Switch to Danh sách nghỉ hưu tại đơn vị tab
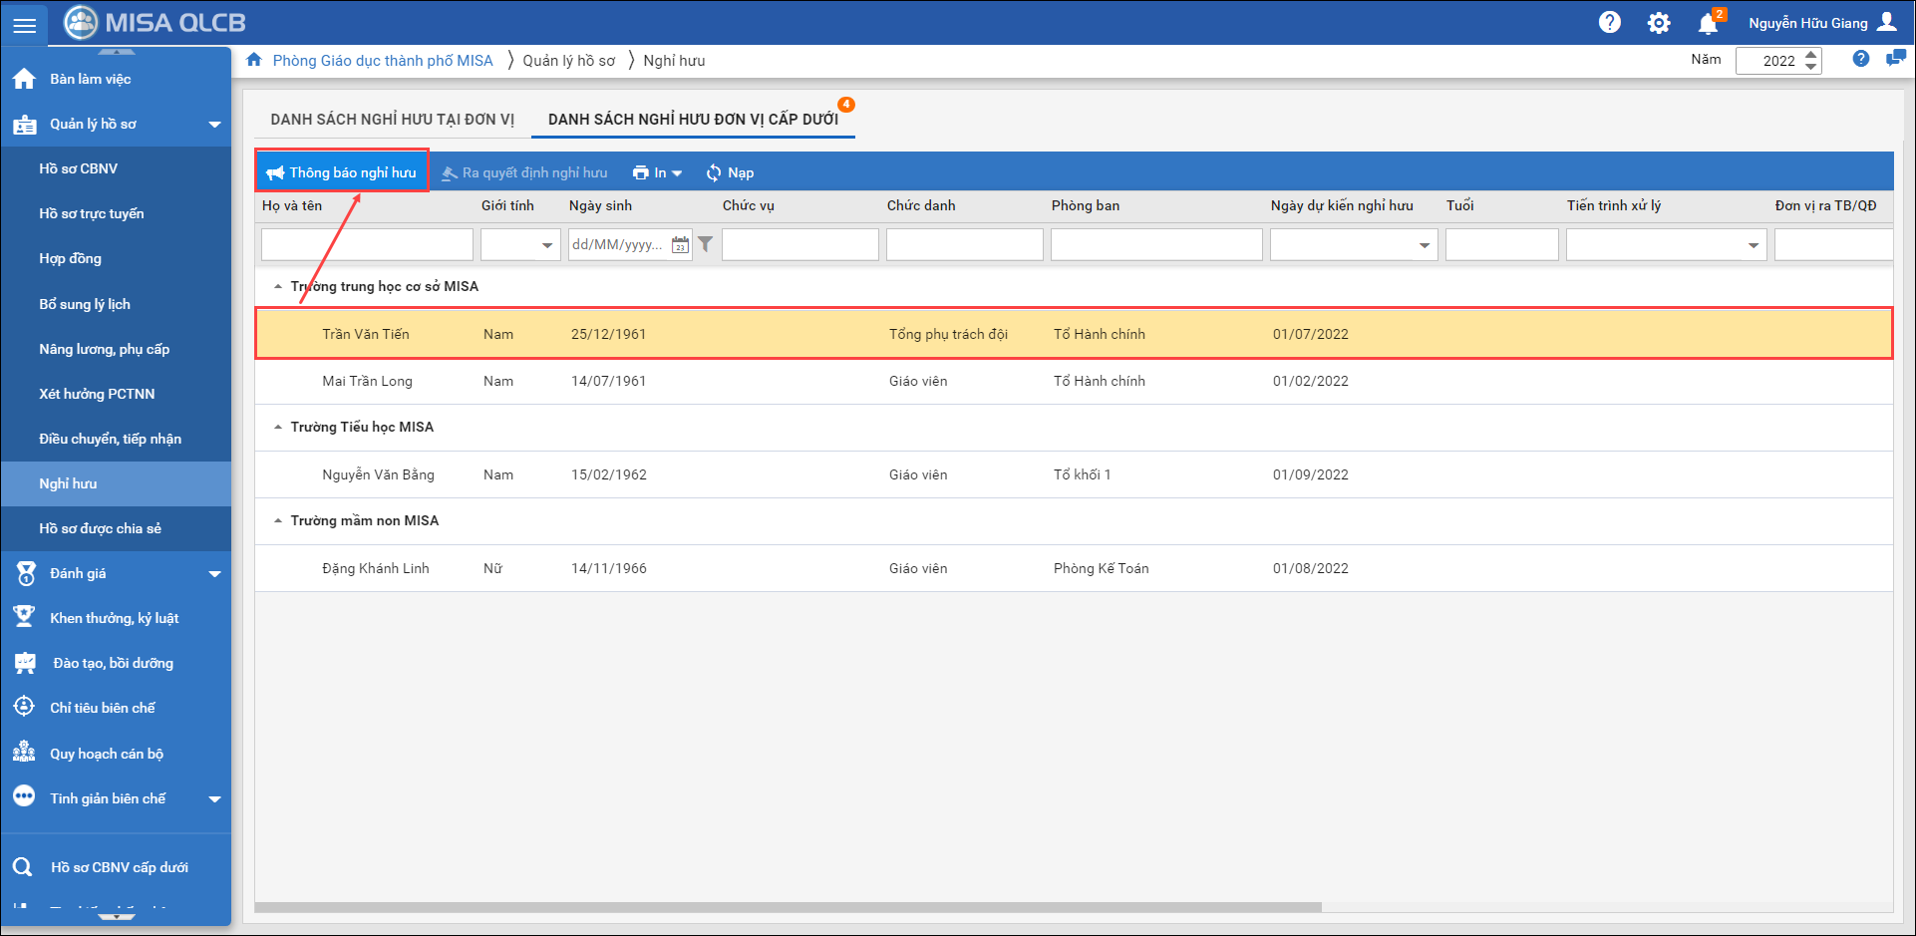This screenshot has width=1916, height=936. pyautogui.click(x=392, y=119)
